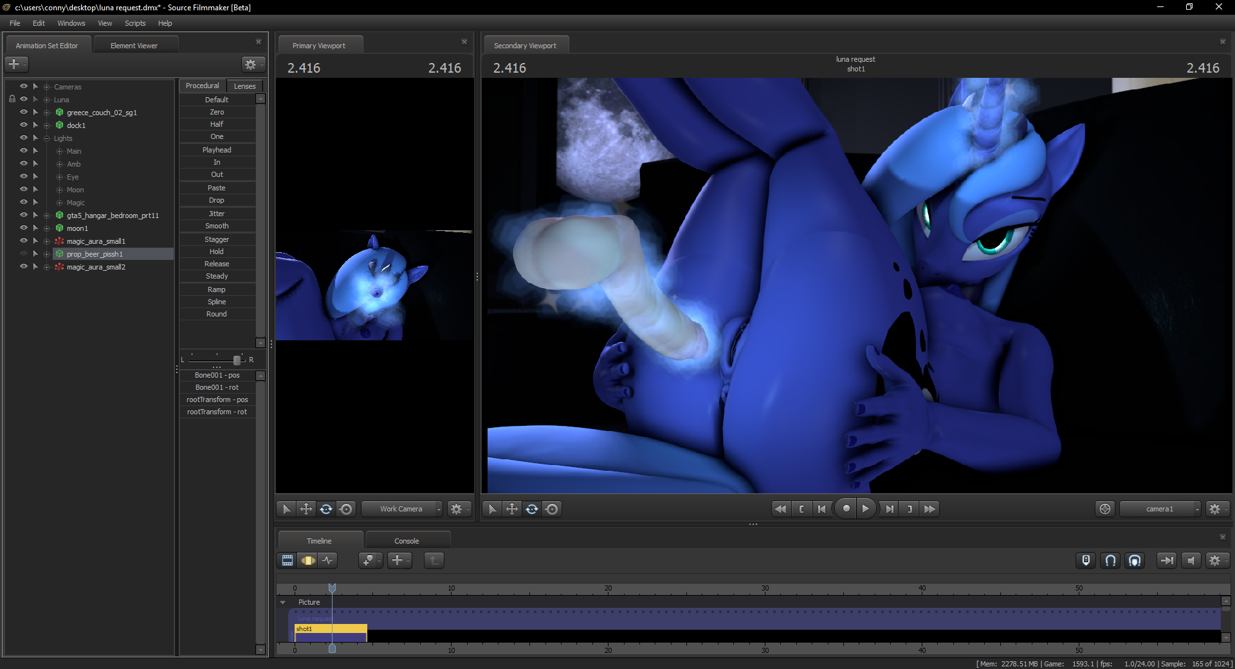Click the play button in secondary viewport
1235x669 pixels.
tap(866, 509)
